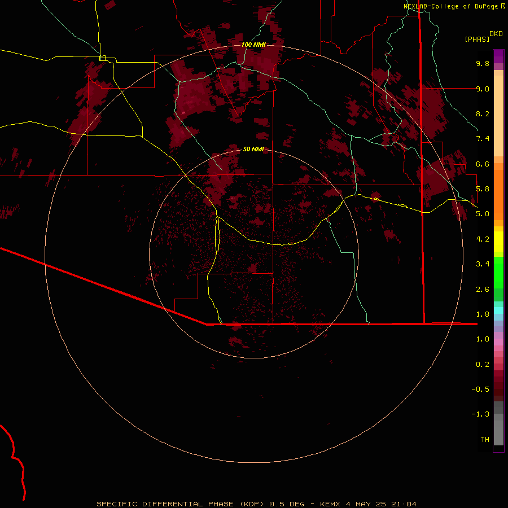The width and height of the screenshot is (508, 508).
Task: Click the dark orange band of color bar
Action: pyautogui.click(x=498, y=195)
